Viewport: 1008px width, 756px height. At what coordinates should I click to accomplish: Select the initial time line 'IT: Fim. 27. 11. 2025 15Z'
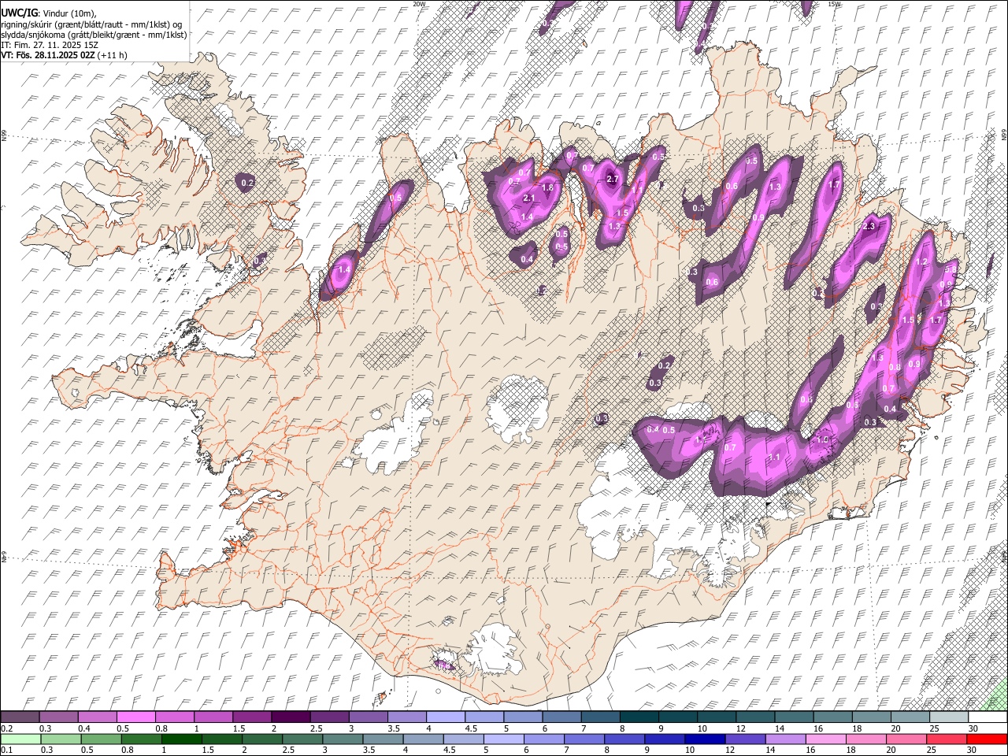tap(50, 45)
